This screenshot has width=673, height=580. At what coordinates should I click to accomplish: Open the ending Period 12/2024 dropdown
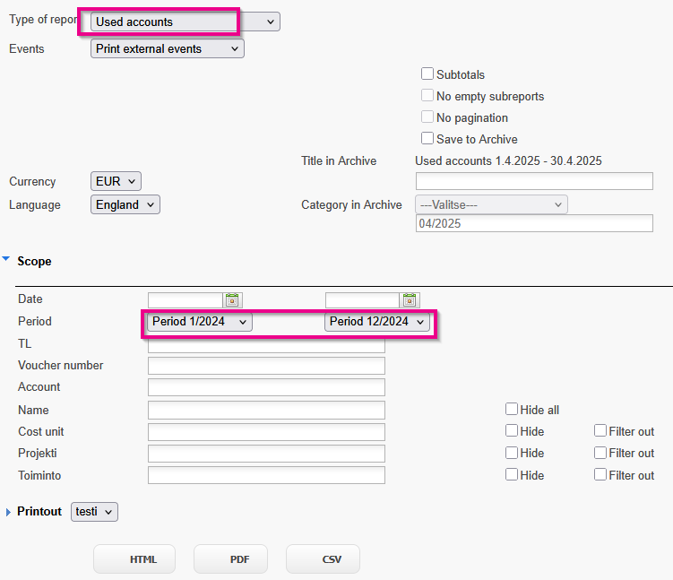coord(377,322)
